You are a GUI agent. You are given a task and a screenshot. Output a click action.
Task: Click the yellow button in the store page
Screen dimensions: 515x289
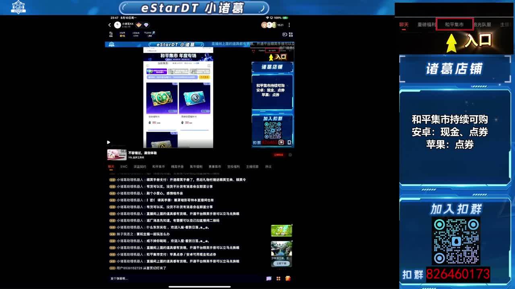[204, 77]
